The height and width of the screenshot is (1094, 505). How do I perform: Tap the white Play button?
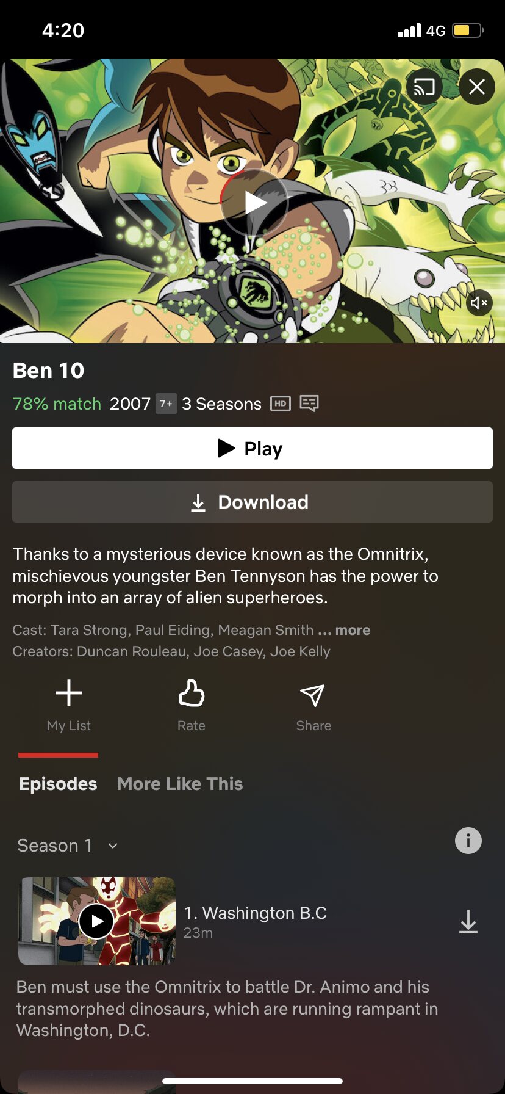[253, 448]
